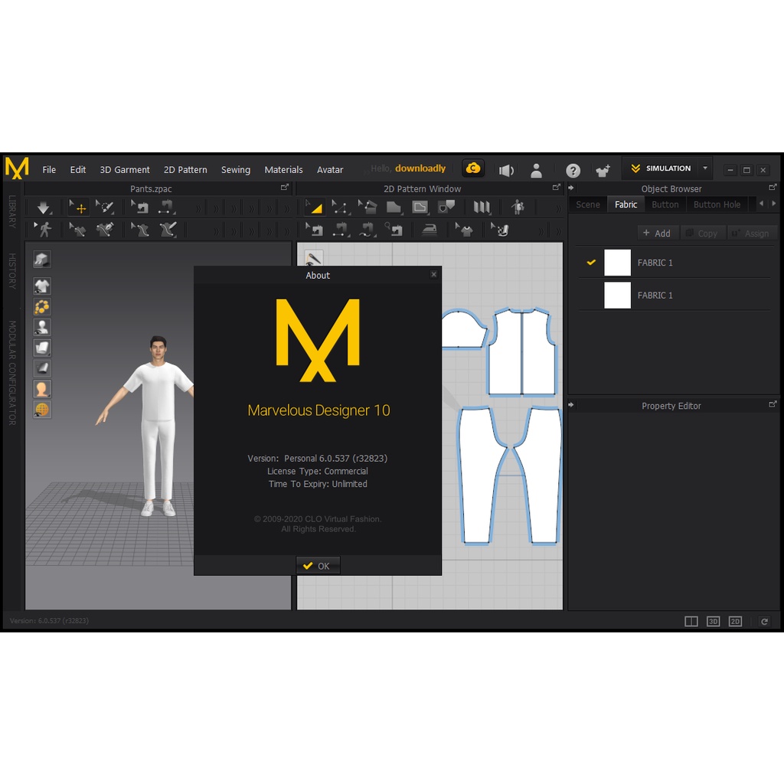The width and height of the screenshot is (784, 784).
Task: Open the megaphone announcements icon
Action: click(x=506, y=171)
